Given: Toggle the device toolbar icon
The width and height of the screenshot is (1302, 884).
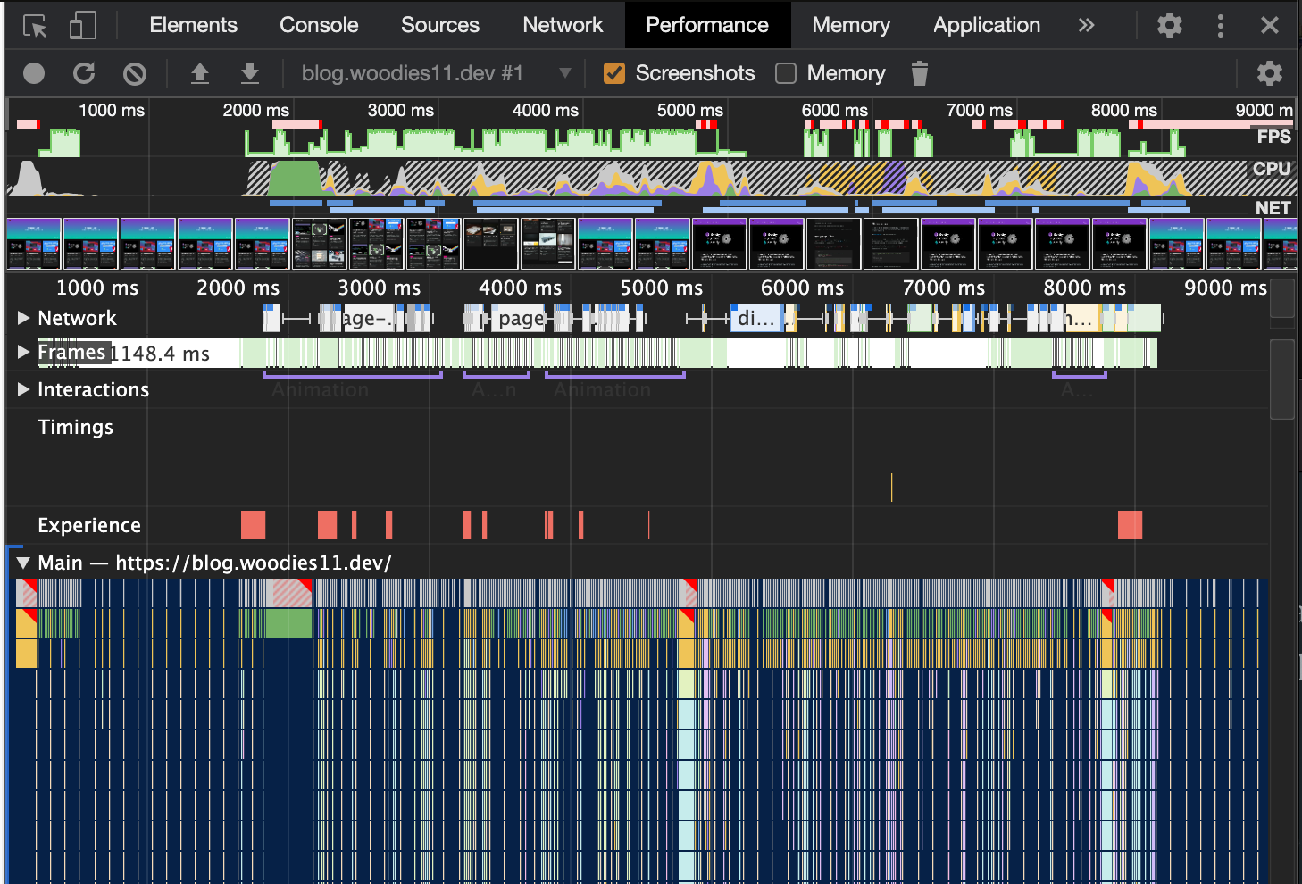Looking at the screenshot, I should pos(82,25).
